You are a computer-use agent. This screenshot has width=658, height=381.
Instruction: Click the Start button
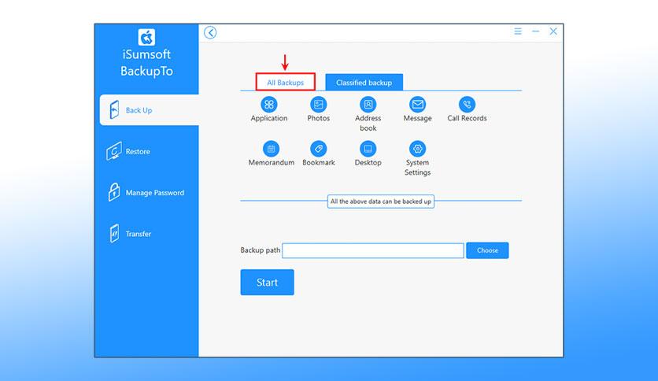tap(268, 283)
